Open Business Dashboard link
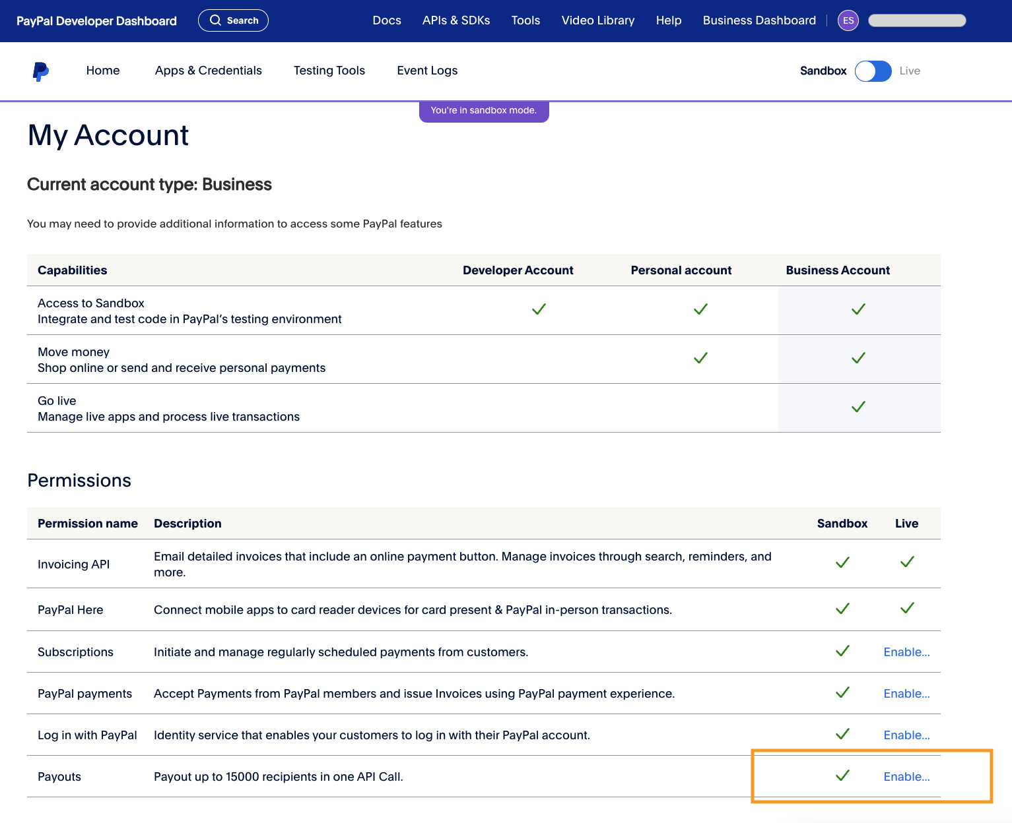The image size is (1012, 823). point(759,20)
